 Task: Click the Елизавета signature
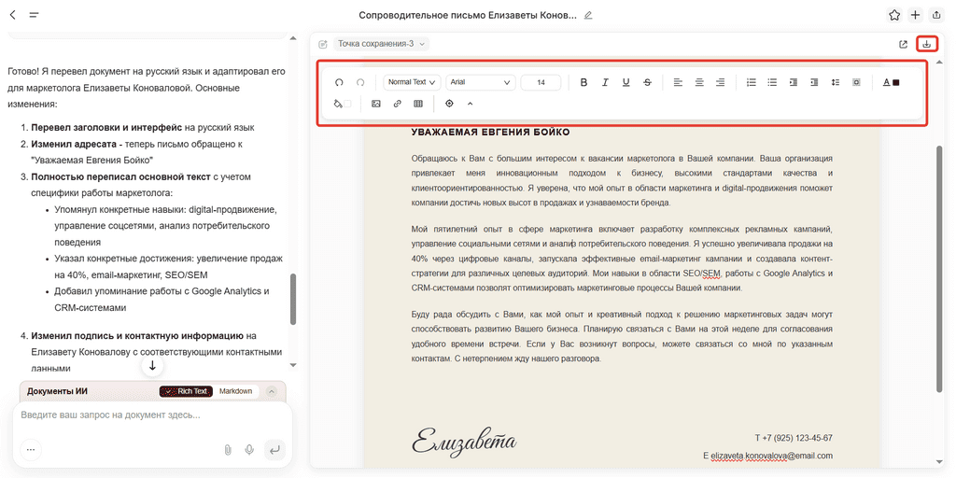[x=463, y=441]
